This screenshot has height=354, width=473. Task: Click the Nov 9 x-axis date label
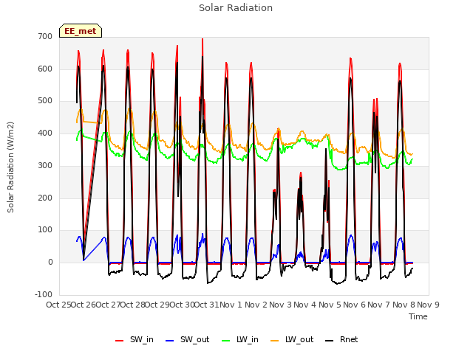click(428, 305)
